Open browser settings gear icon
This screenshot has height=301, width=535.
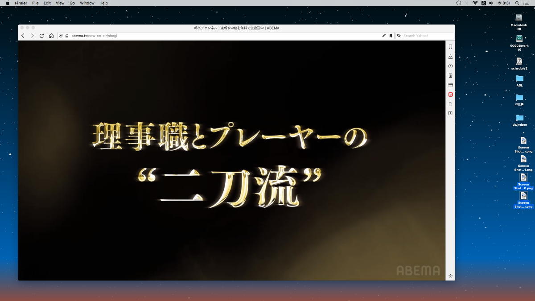pos(450,276)
